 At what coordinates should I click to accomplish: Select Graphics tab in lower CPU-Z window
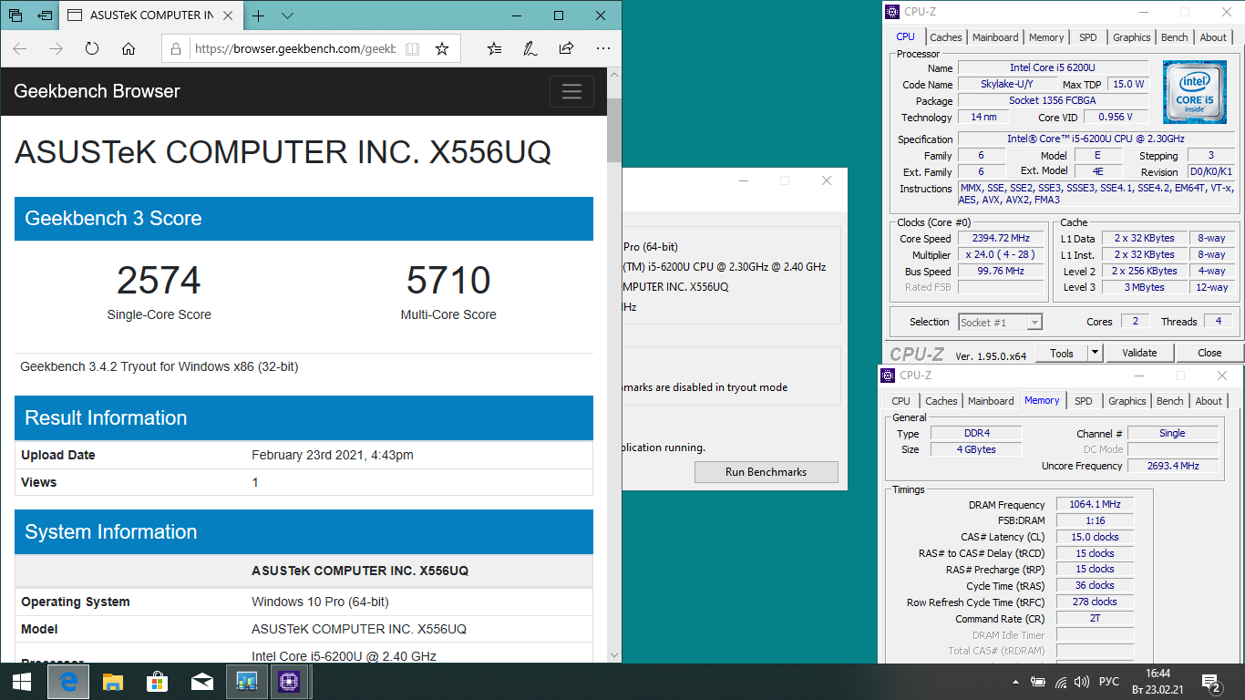1127,401
